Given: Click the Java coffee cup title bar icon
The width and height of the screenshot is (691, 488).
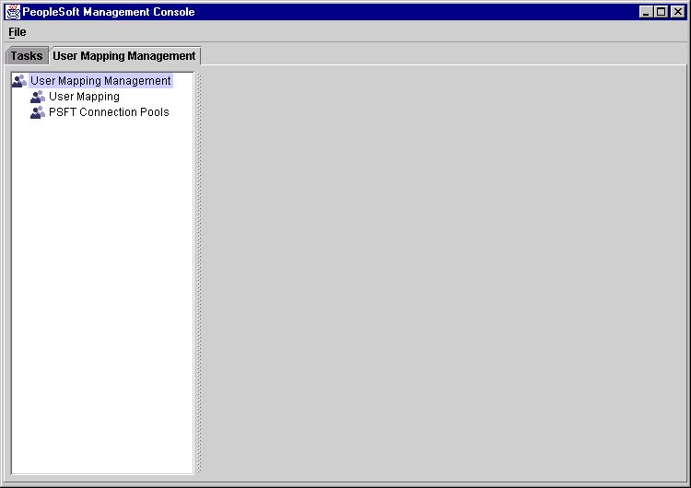Looking at the screenshot, I should (x=13, y=11).
